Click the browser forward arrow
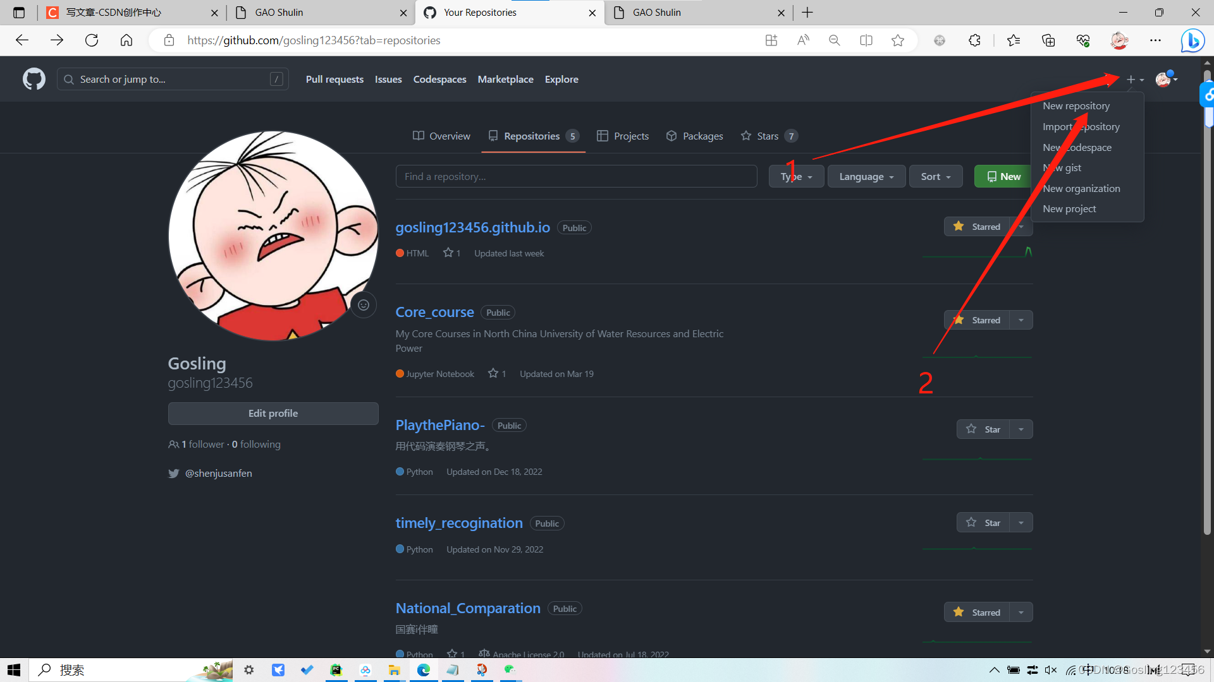 (57, 40)
